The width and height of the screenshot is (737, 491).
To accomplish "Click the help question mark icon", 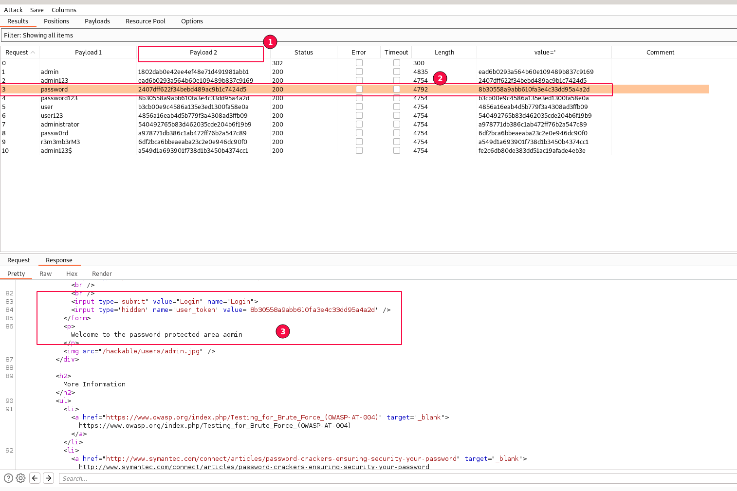I will tap(8, 478).
